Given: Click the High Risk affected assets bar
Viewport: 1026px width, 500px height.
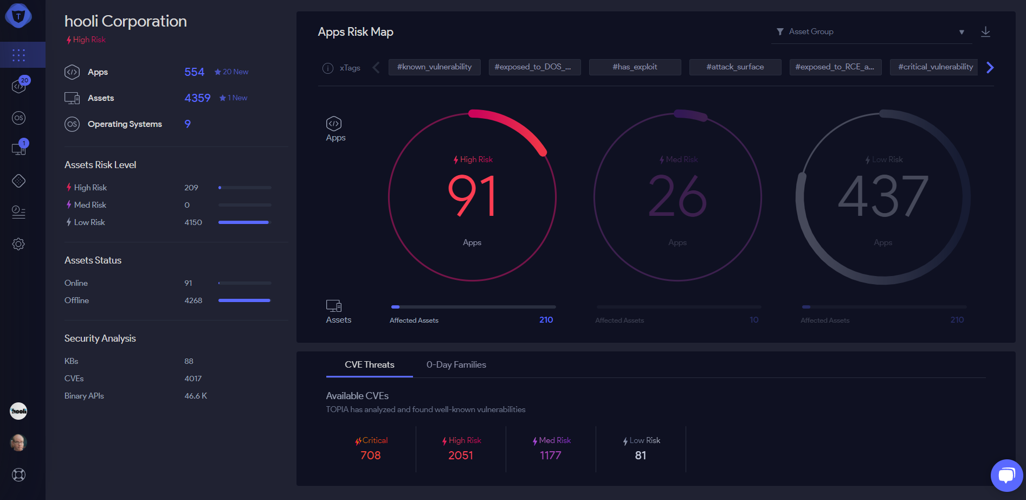Looking at the screenshot, I should tap(473, 307).
